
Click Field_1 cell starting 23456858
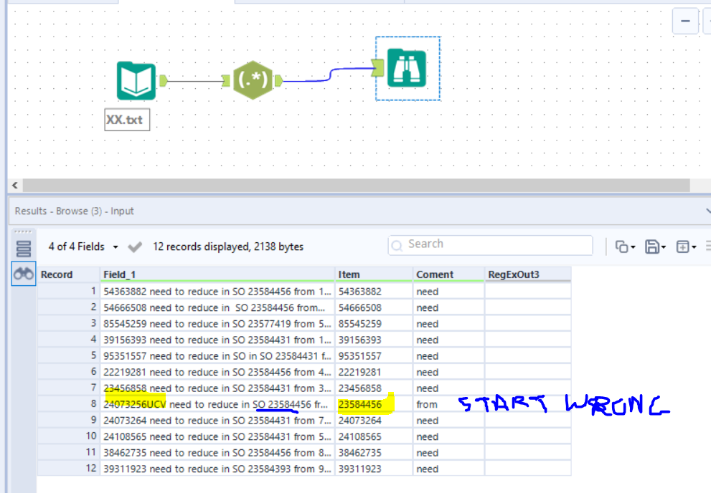tap(217, 388)
